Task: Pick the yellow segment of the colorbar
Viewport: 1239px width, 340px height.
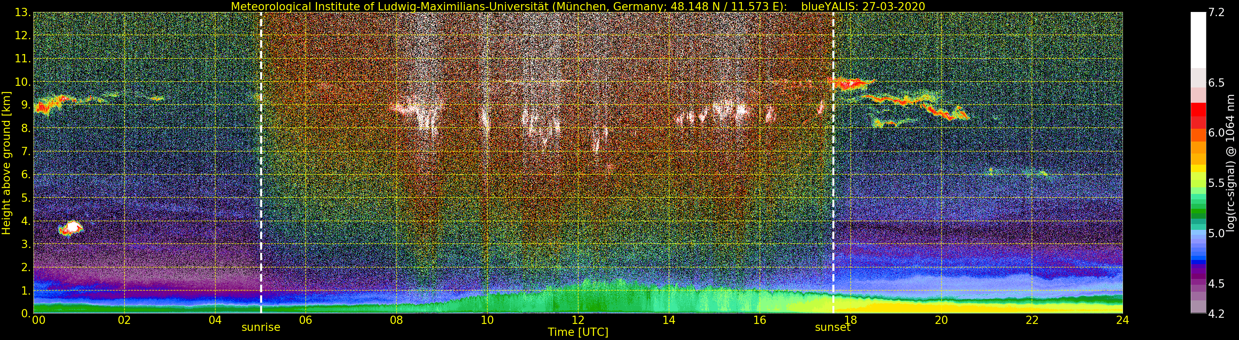Action: pyautogui.click(x=1198, y=168)
